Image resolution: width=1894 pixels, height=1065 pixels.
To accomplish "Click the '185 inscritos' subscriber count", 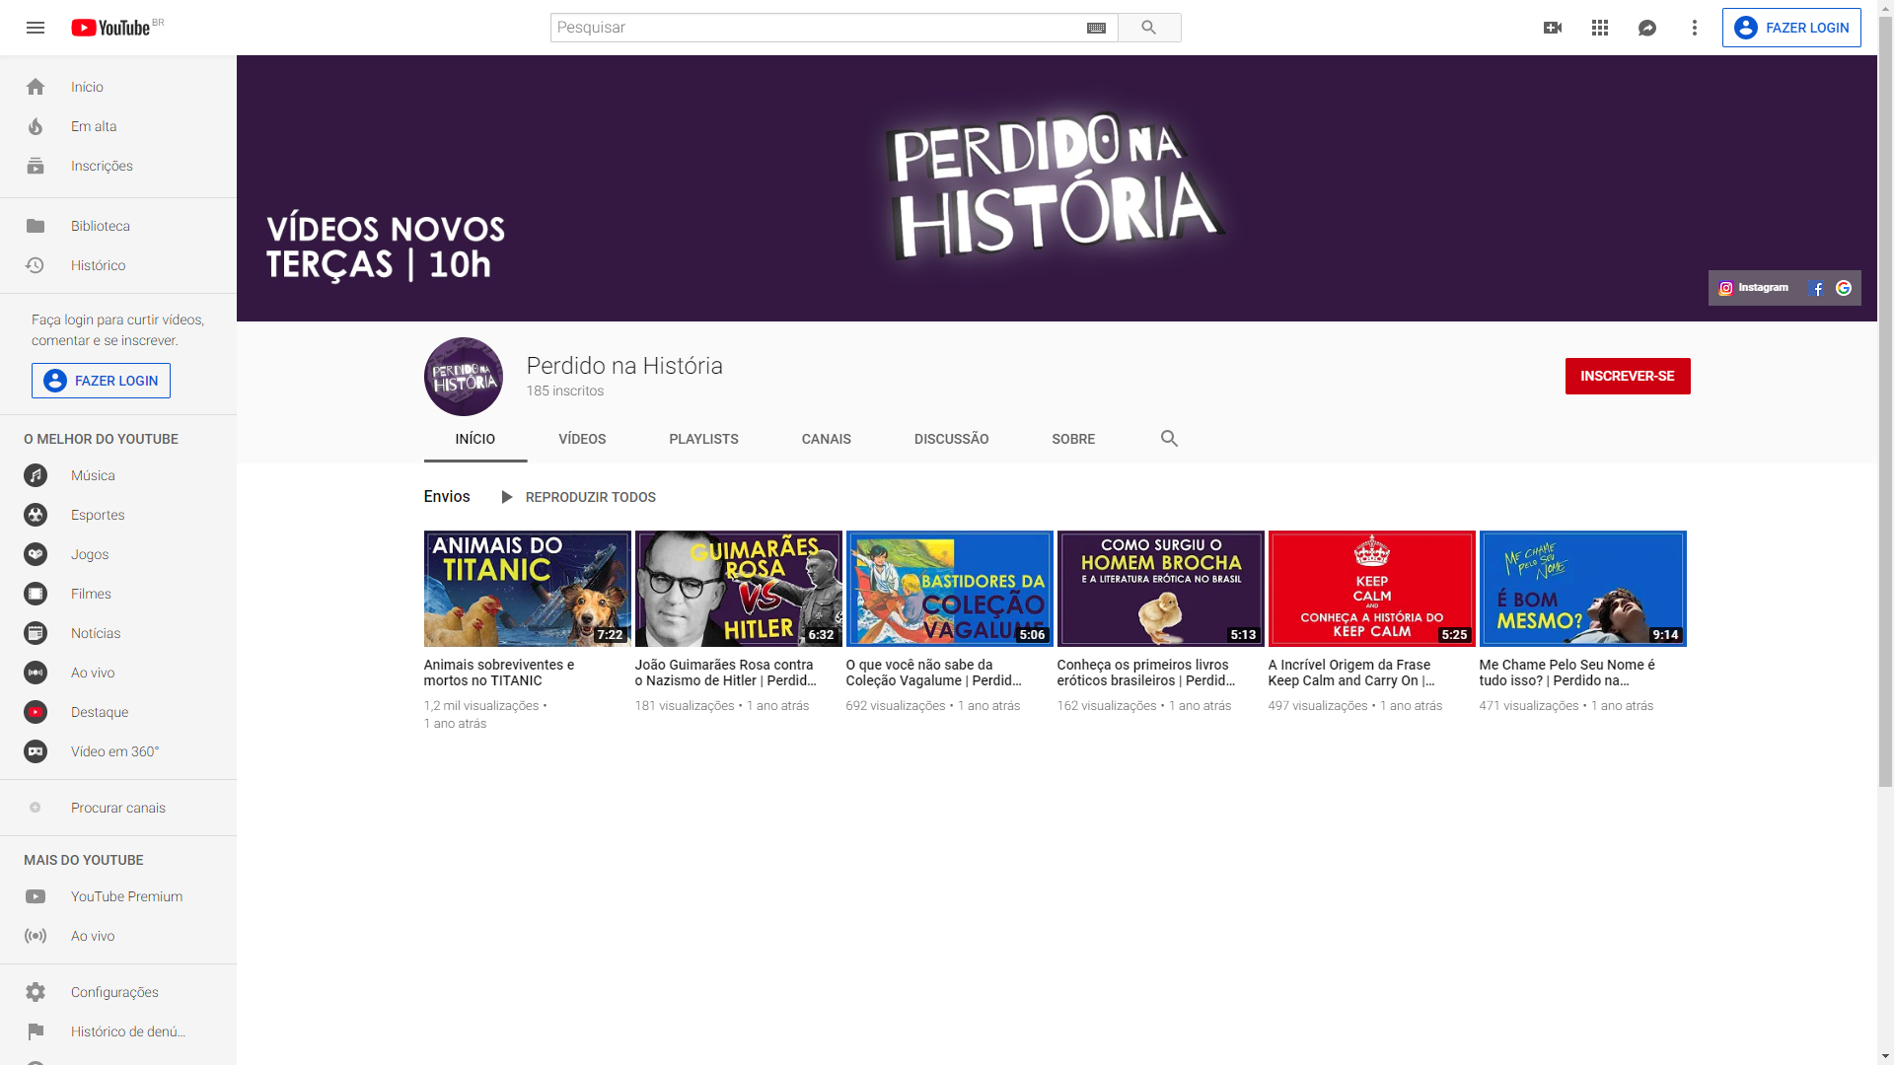I will 565,391.
